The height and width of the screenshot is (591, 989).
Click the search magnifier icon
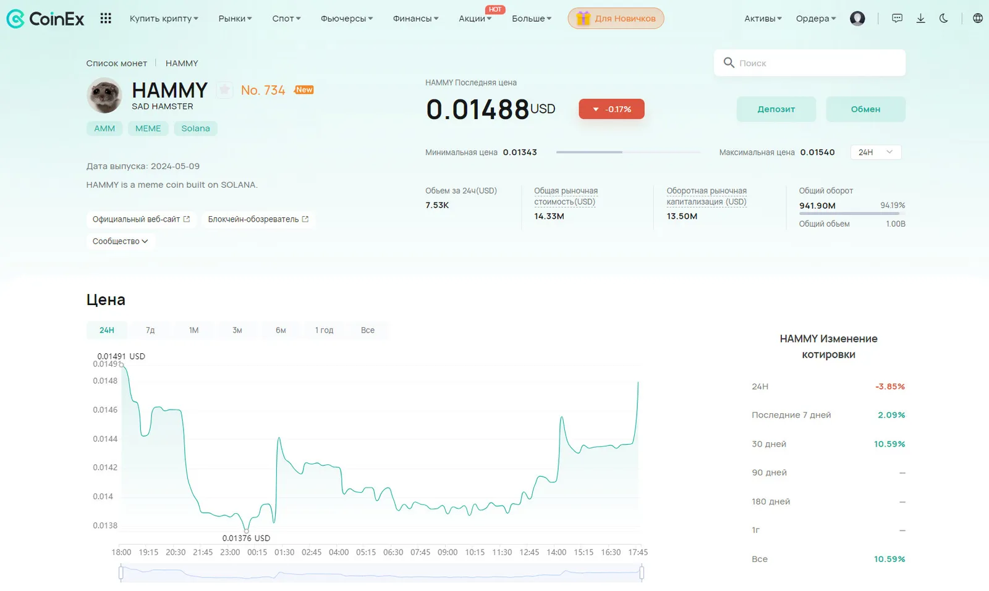pos(729,62)
